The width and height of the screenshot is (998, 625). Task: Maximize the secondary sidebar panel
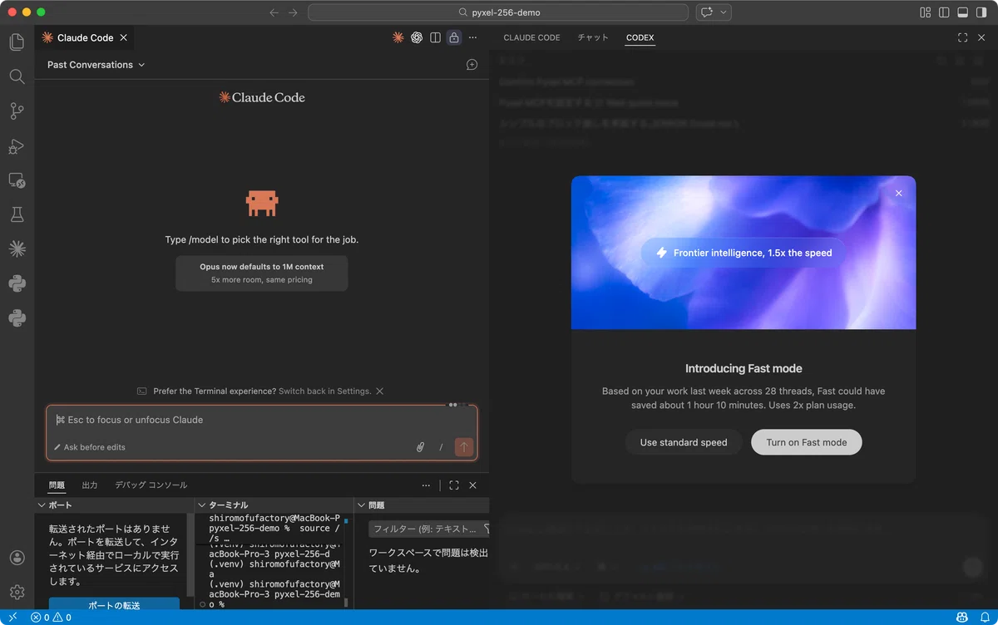tap(963, 37)
